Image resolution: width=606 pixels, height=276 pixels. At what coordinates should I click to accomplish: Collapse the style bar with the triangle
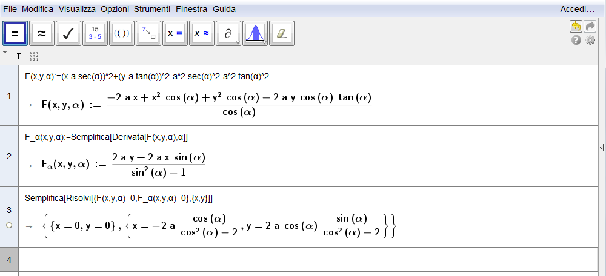(x=5, y=53)
